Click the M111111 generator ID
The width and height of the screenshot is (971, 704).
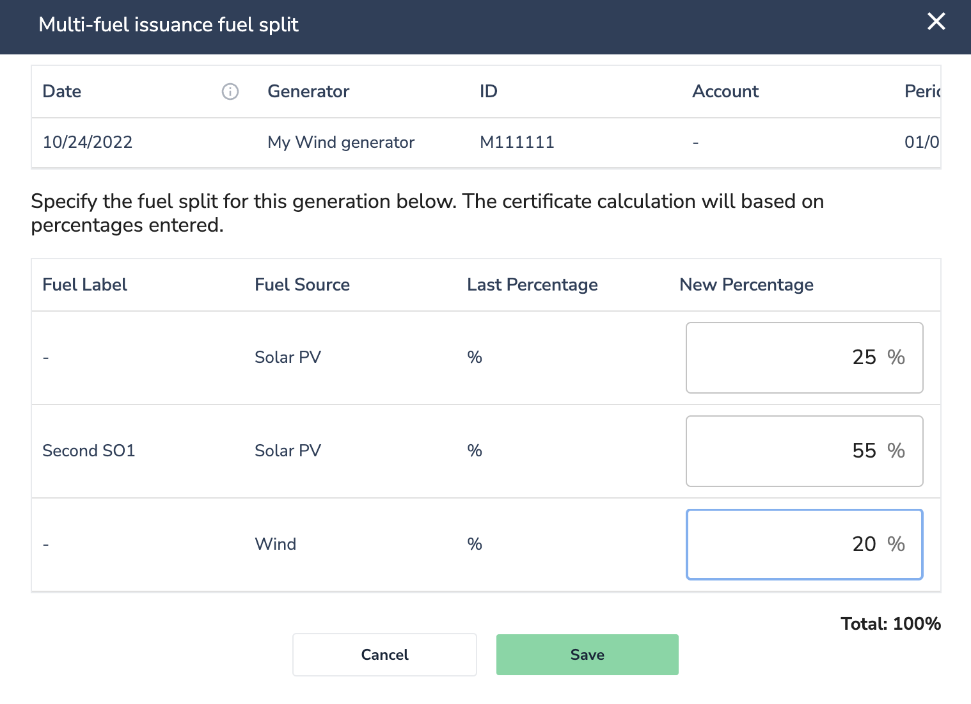point(517,142)
